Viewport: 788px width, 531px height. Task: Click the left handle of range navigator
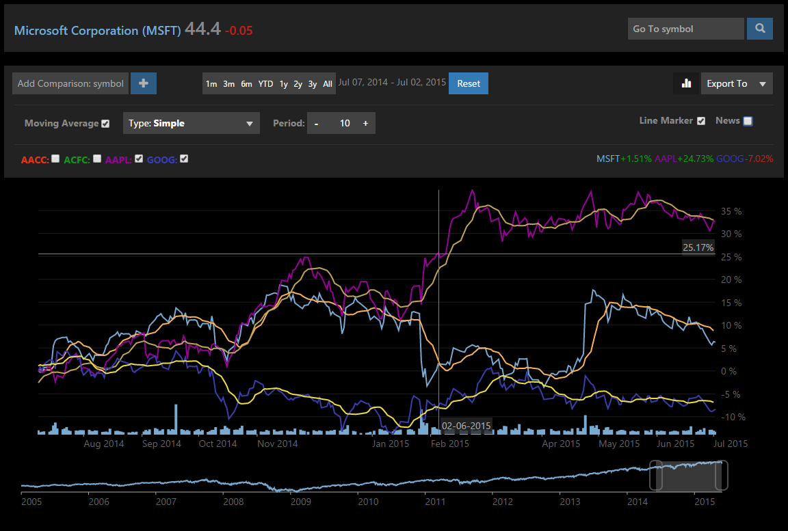[x=656, y=475]
